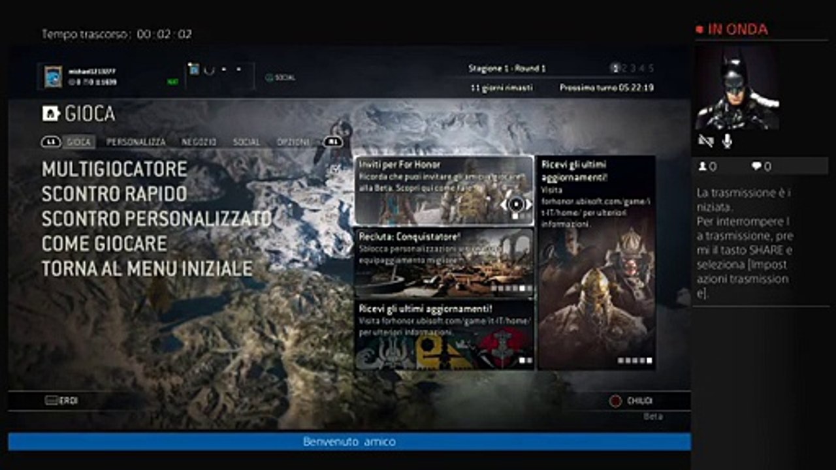Screen dimensions: 836x470
Task: Click the player username text
Action: click(92, 71)
